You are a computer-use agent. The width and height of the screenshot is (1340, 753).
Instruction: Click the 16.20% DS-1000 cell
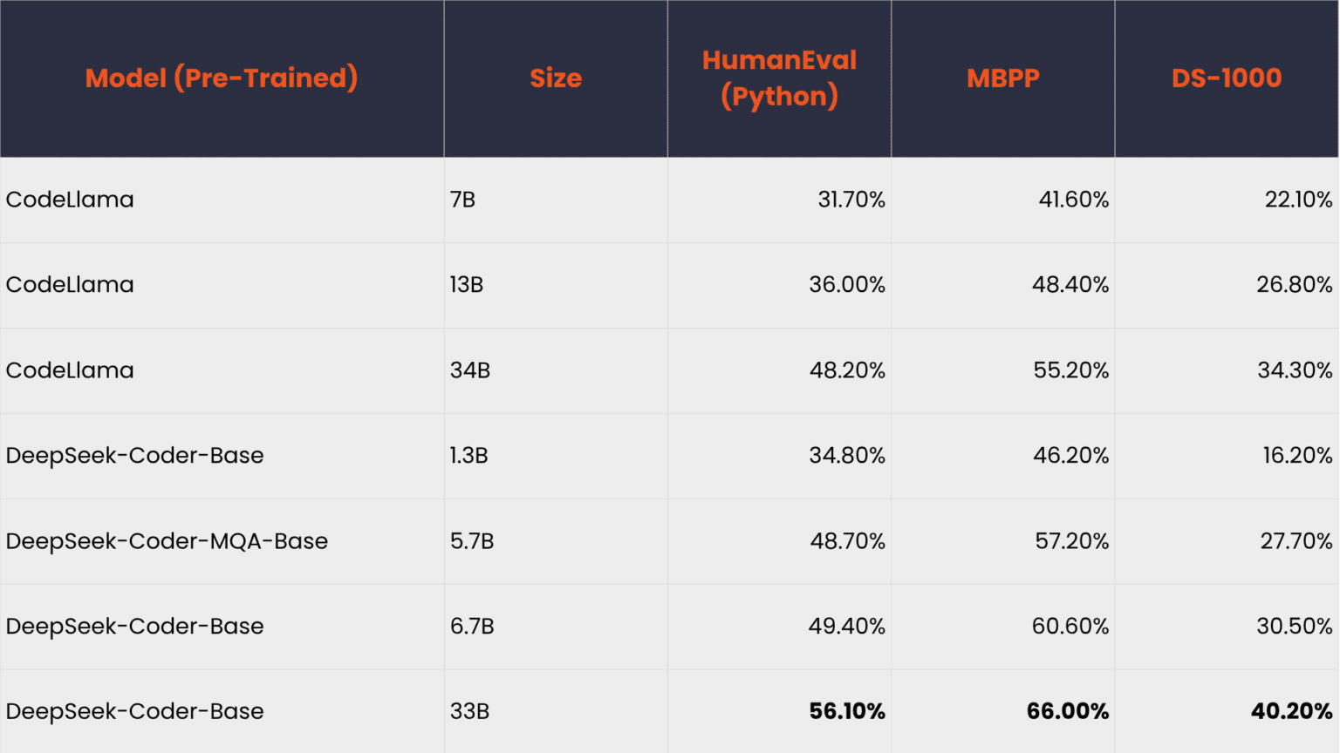[x=1297, y=456]
